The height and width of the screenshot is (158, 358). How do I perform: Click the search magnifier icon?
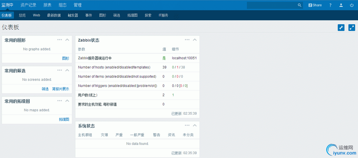[299, 5]
